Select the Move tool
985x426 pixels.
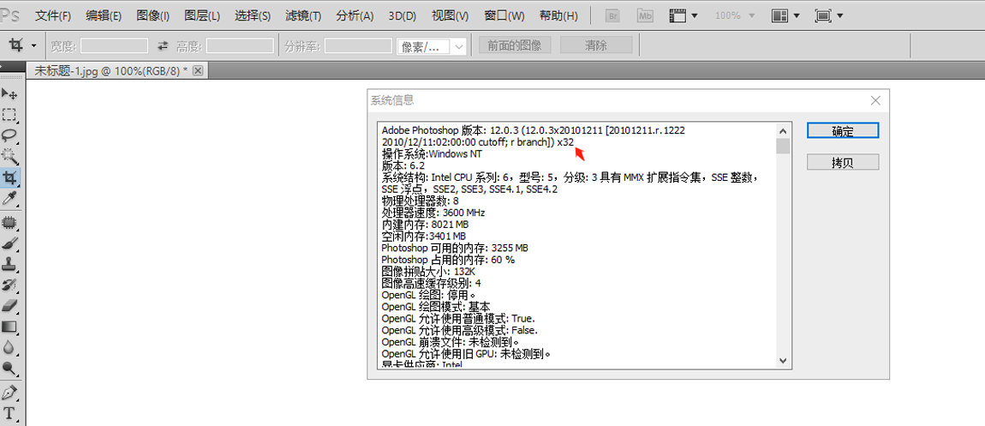tap(10, 93)
